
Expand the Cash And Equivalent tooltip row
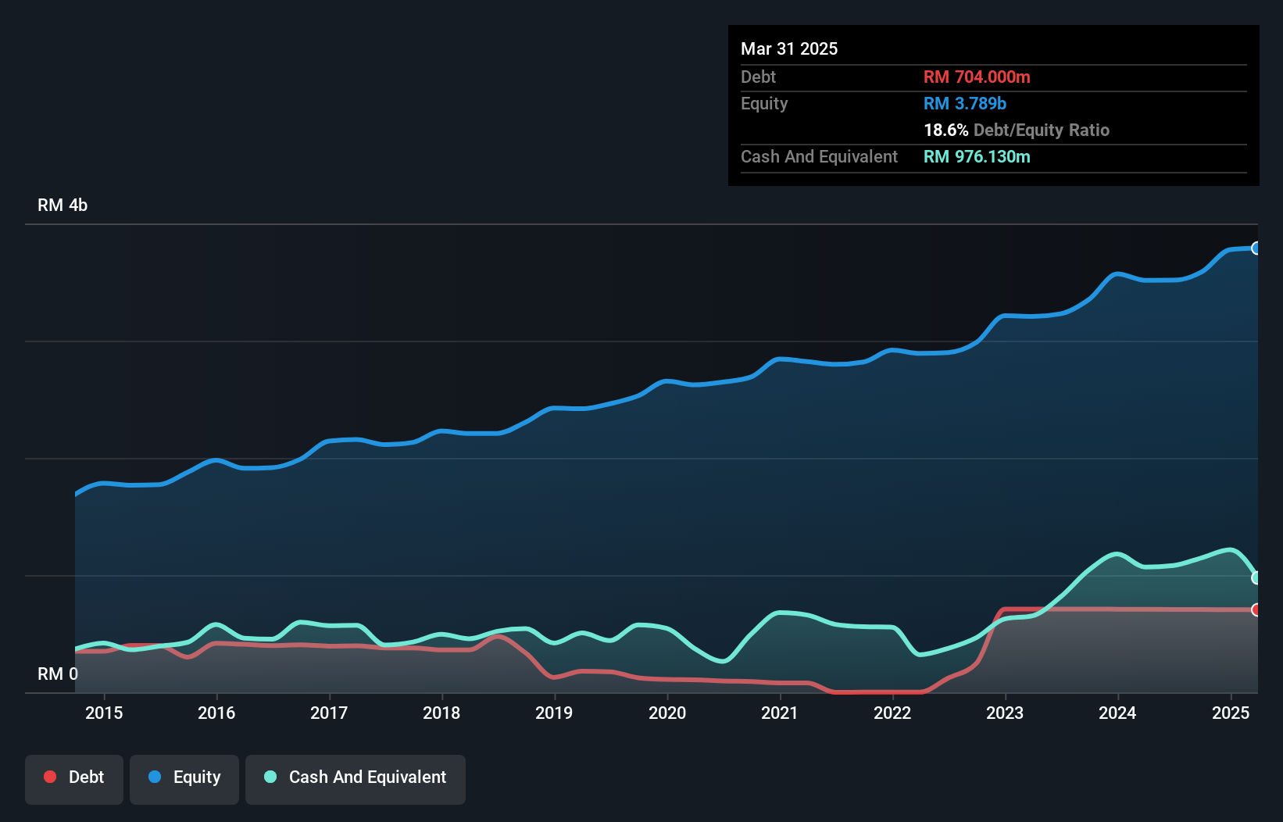coord(819,156)
